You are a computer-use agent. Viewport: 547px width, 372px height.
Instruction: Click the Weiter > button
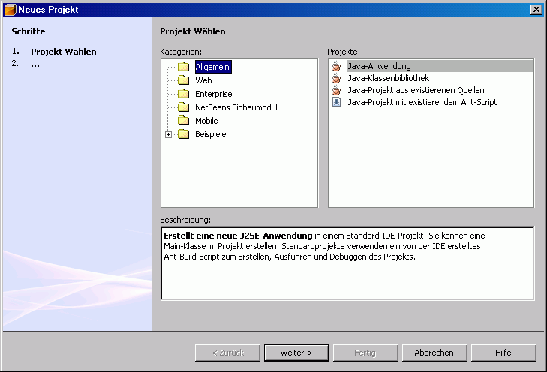[x=296, y=352]
